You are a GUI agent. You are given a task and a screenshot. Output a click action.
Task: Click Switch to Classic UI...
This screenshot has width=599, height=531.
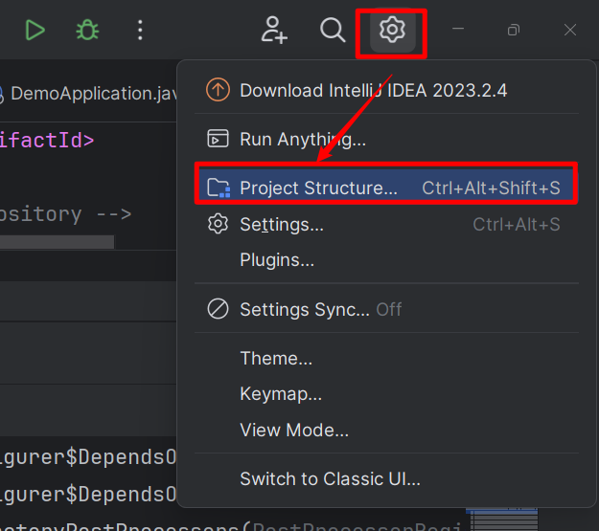[x=330, y=479]
